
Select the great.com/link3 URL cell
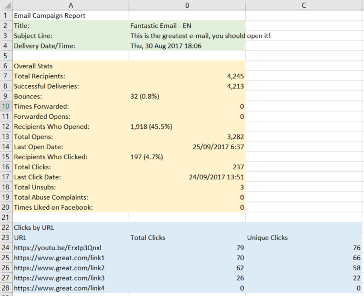coord(71,278)
